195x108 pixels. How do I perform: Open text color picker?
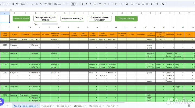tap(95, 4)
